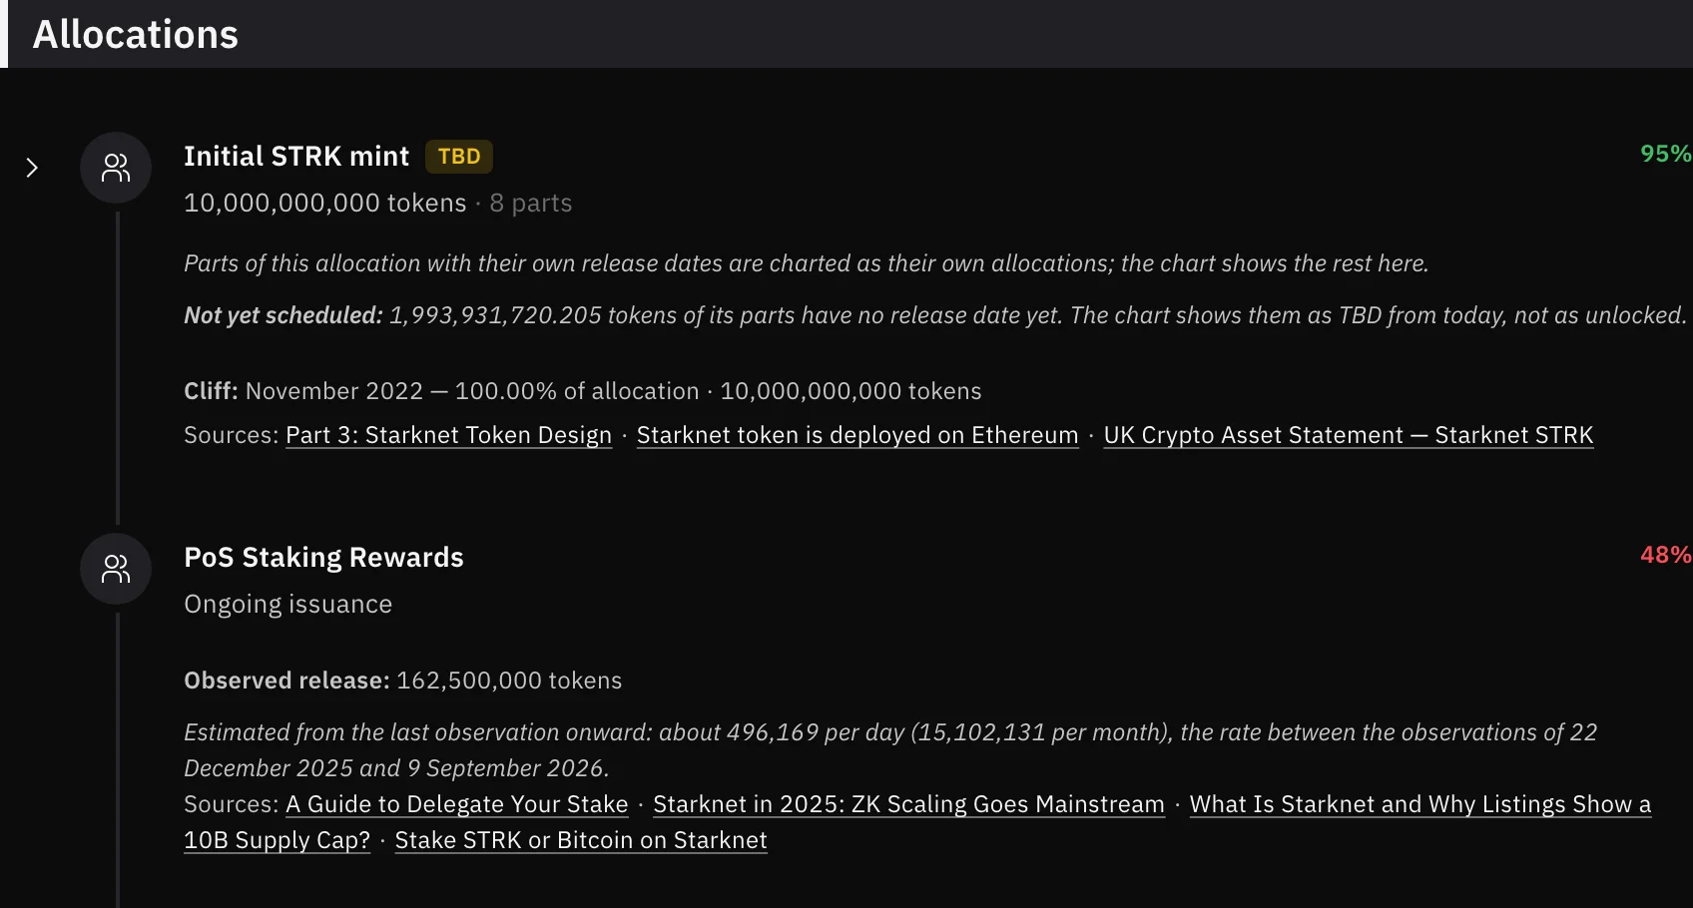Open the Part 3: Starknet Token Design source

coord(448,435)
